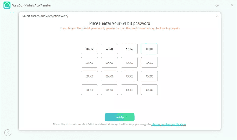Open the phone number verification link

coord(169,124)
